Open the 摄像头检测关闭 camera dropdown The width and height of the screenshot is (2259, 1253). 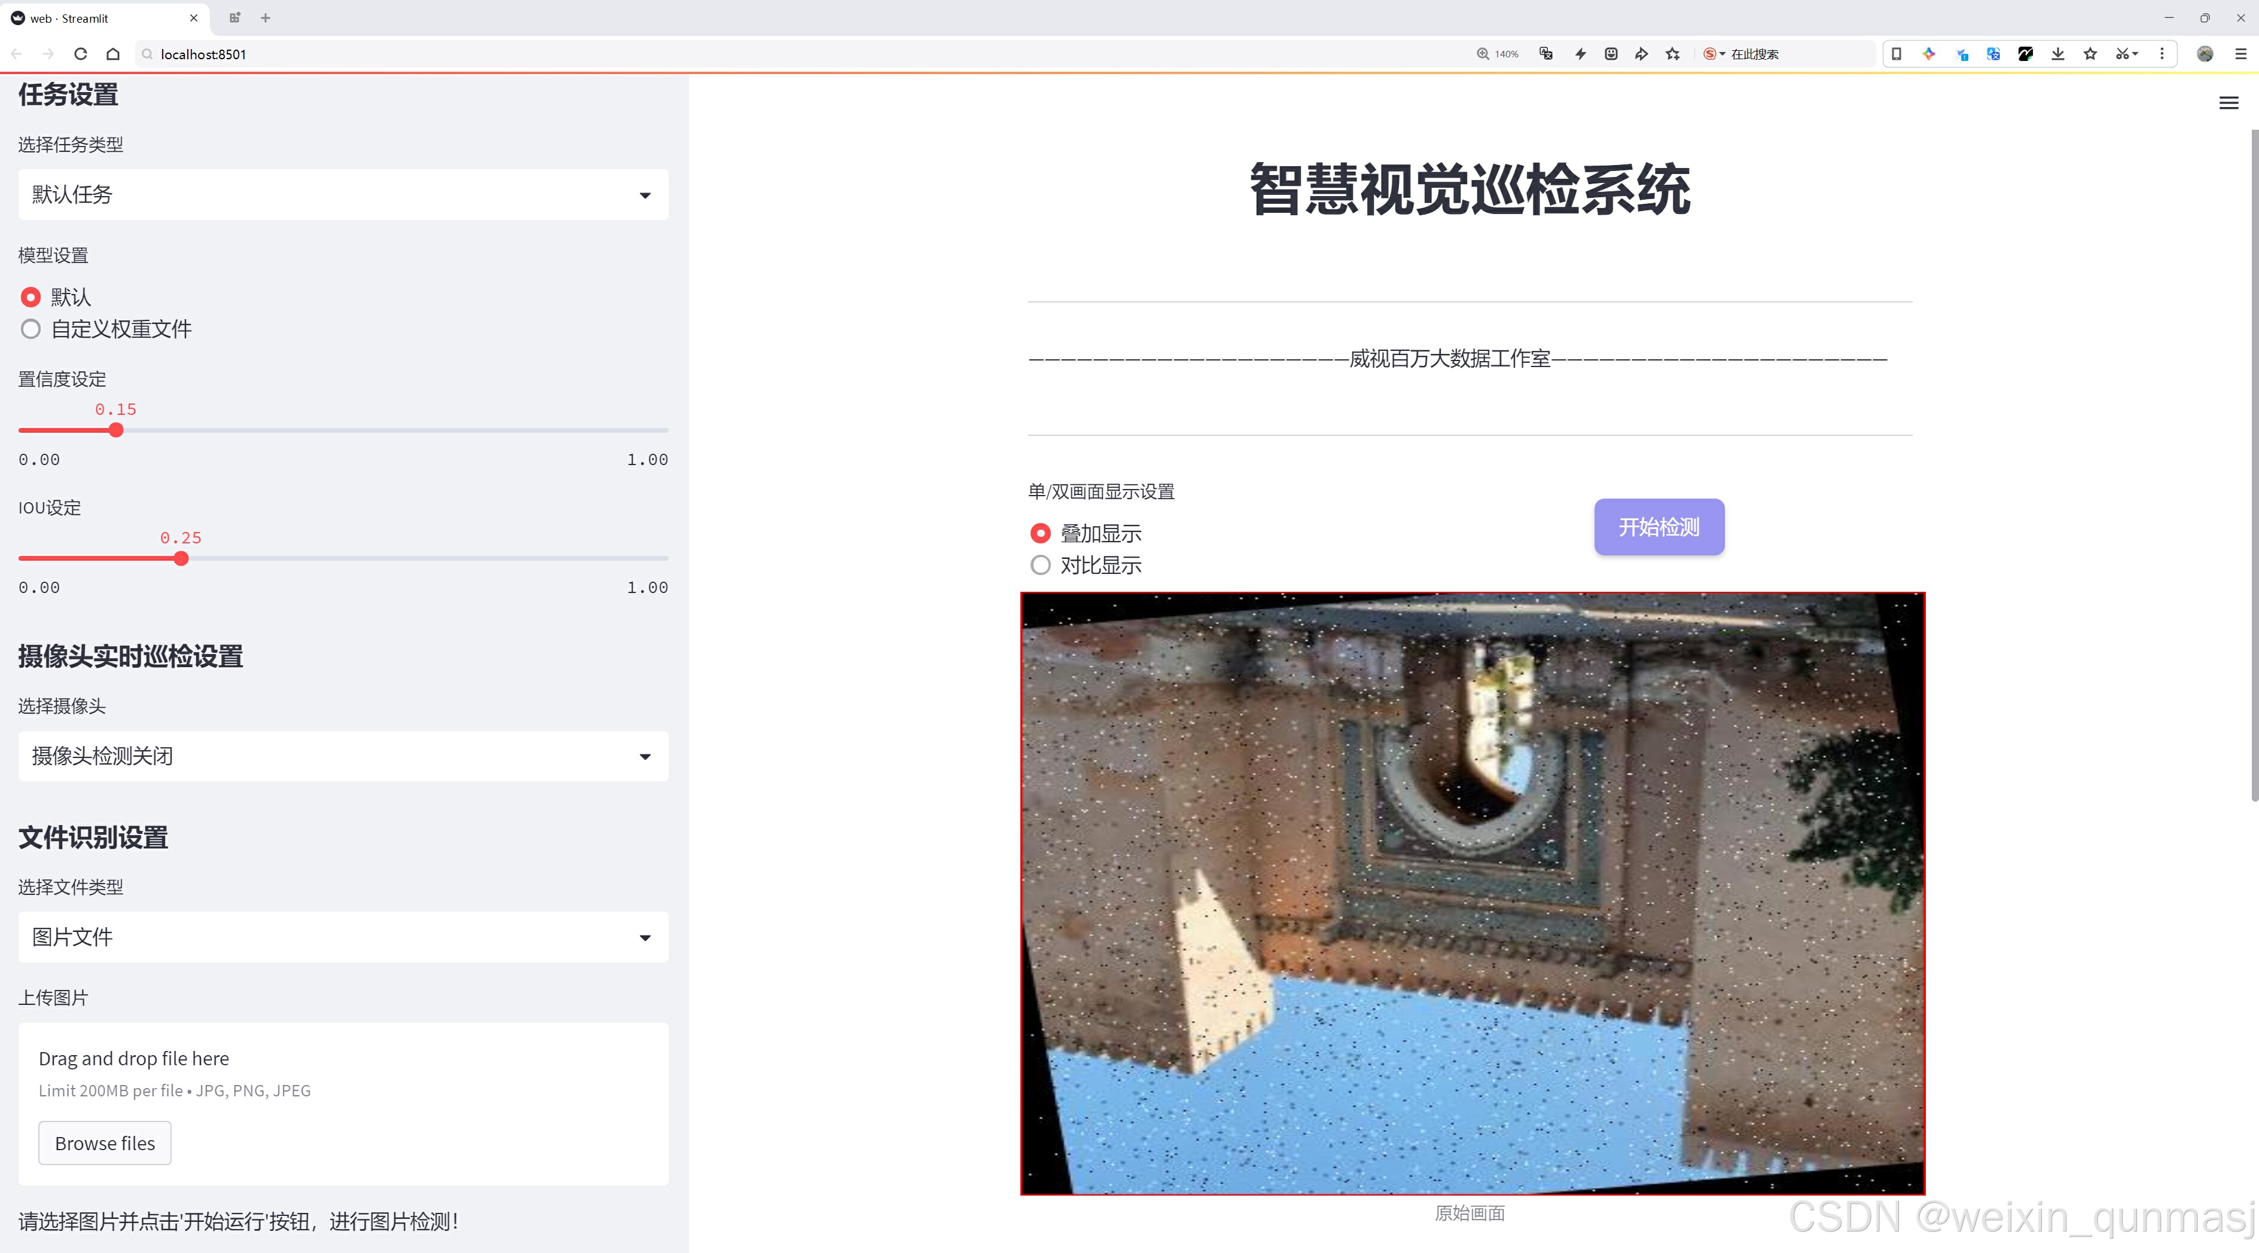pyautogui.click(x=343, y=756)
